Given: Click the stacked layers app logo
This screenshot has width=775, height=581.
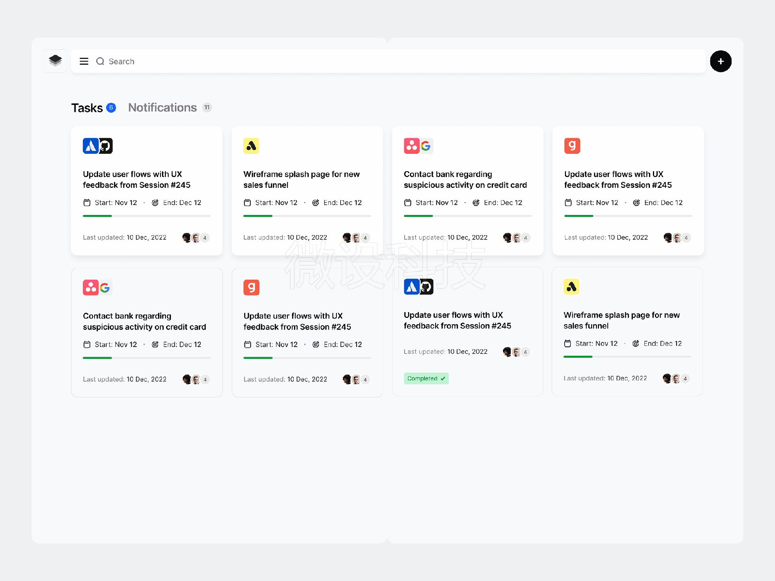Looking at the screenshot, I should click(x=55, y=61).
